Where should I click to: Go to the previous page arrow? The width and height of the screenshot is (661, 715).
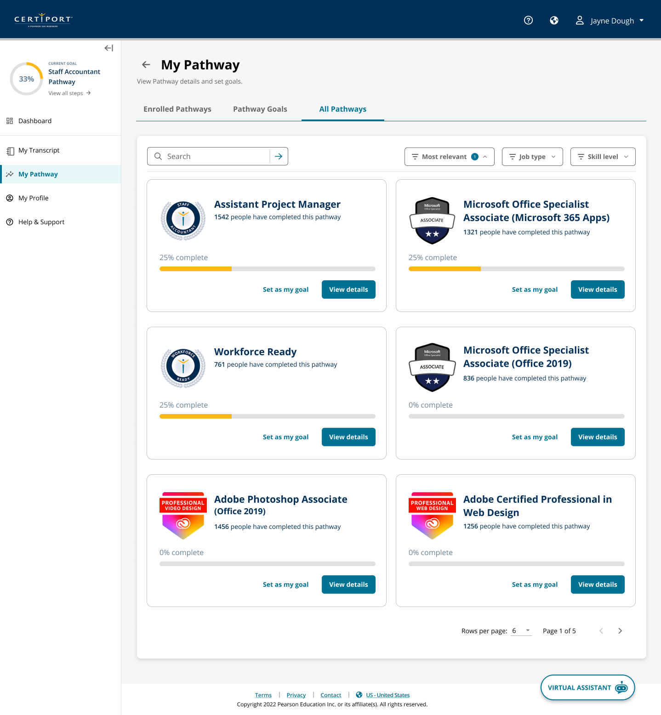tap(601, 631)
